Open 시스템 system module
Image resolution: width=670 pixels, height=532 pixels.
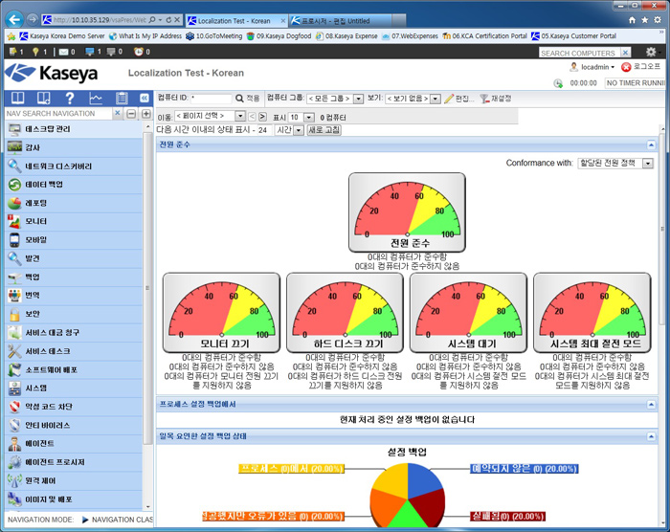74,388
